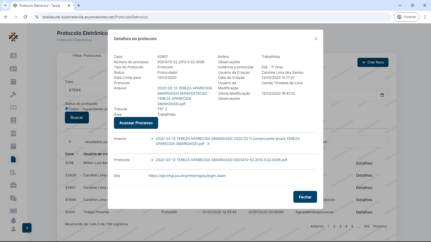
Task: Click the gavel icon in sidebar
Action: pos(13,94)
